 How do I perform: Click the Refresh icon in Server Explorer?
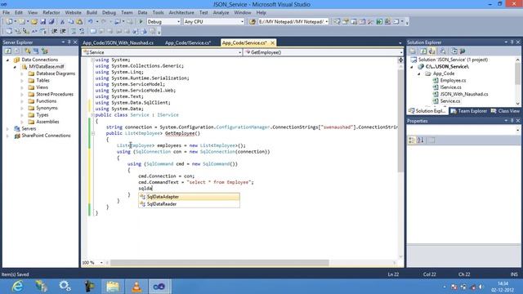(8, 51)
